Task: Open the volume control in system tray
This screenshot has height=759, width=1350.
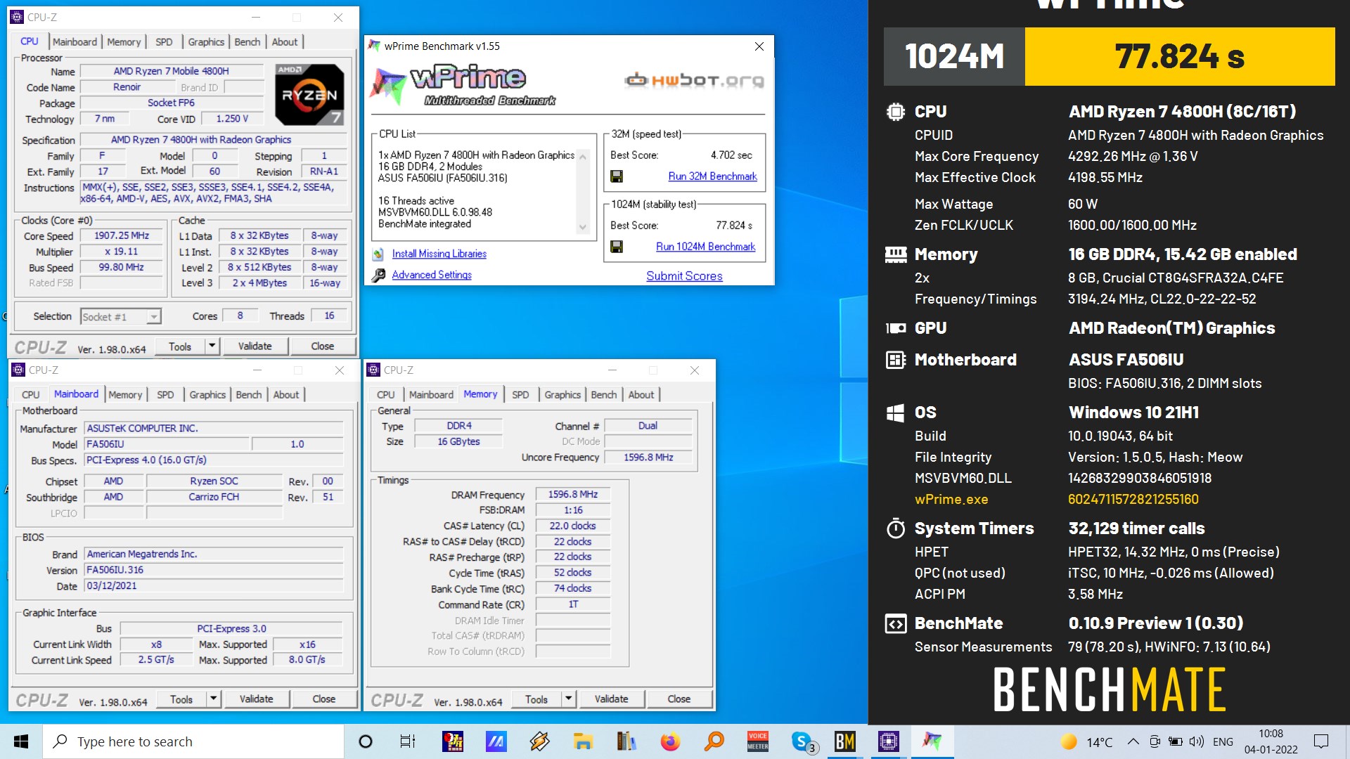Action: click(x=1196, y=741)
